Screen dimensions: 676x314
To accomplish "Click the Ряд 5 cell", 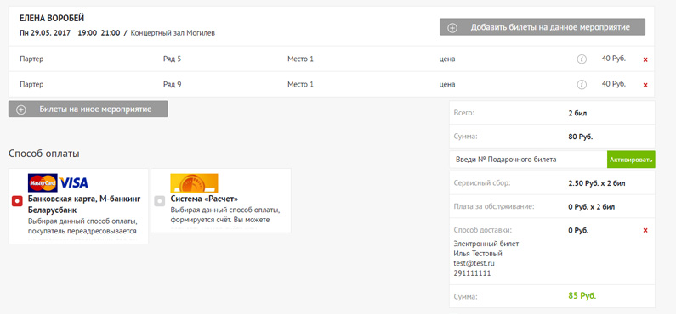I will point(172,59).
